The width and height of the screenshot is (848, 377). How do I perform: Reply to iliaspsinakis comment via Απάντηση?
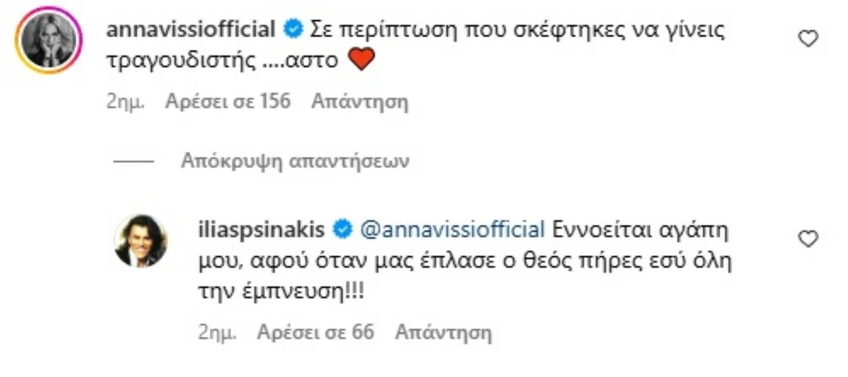point(443,333)
